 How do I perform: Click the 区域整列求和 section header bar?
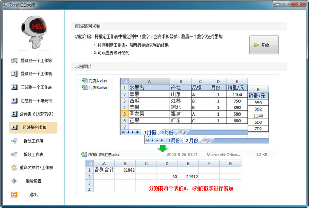coord(179,26)
